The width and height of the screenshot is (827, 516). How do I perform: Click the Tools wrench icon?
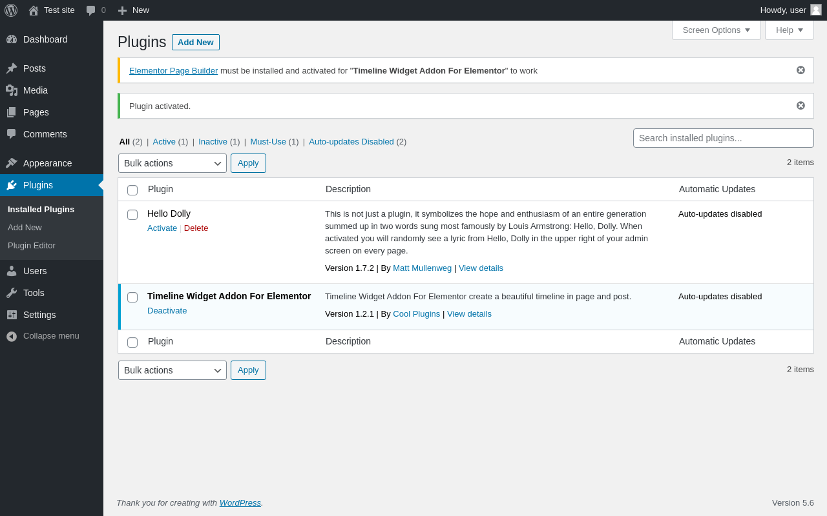pos(12,293)
